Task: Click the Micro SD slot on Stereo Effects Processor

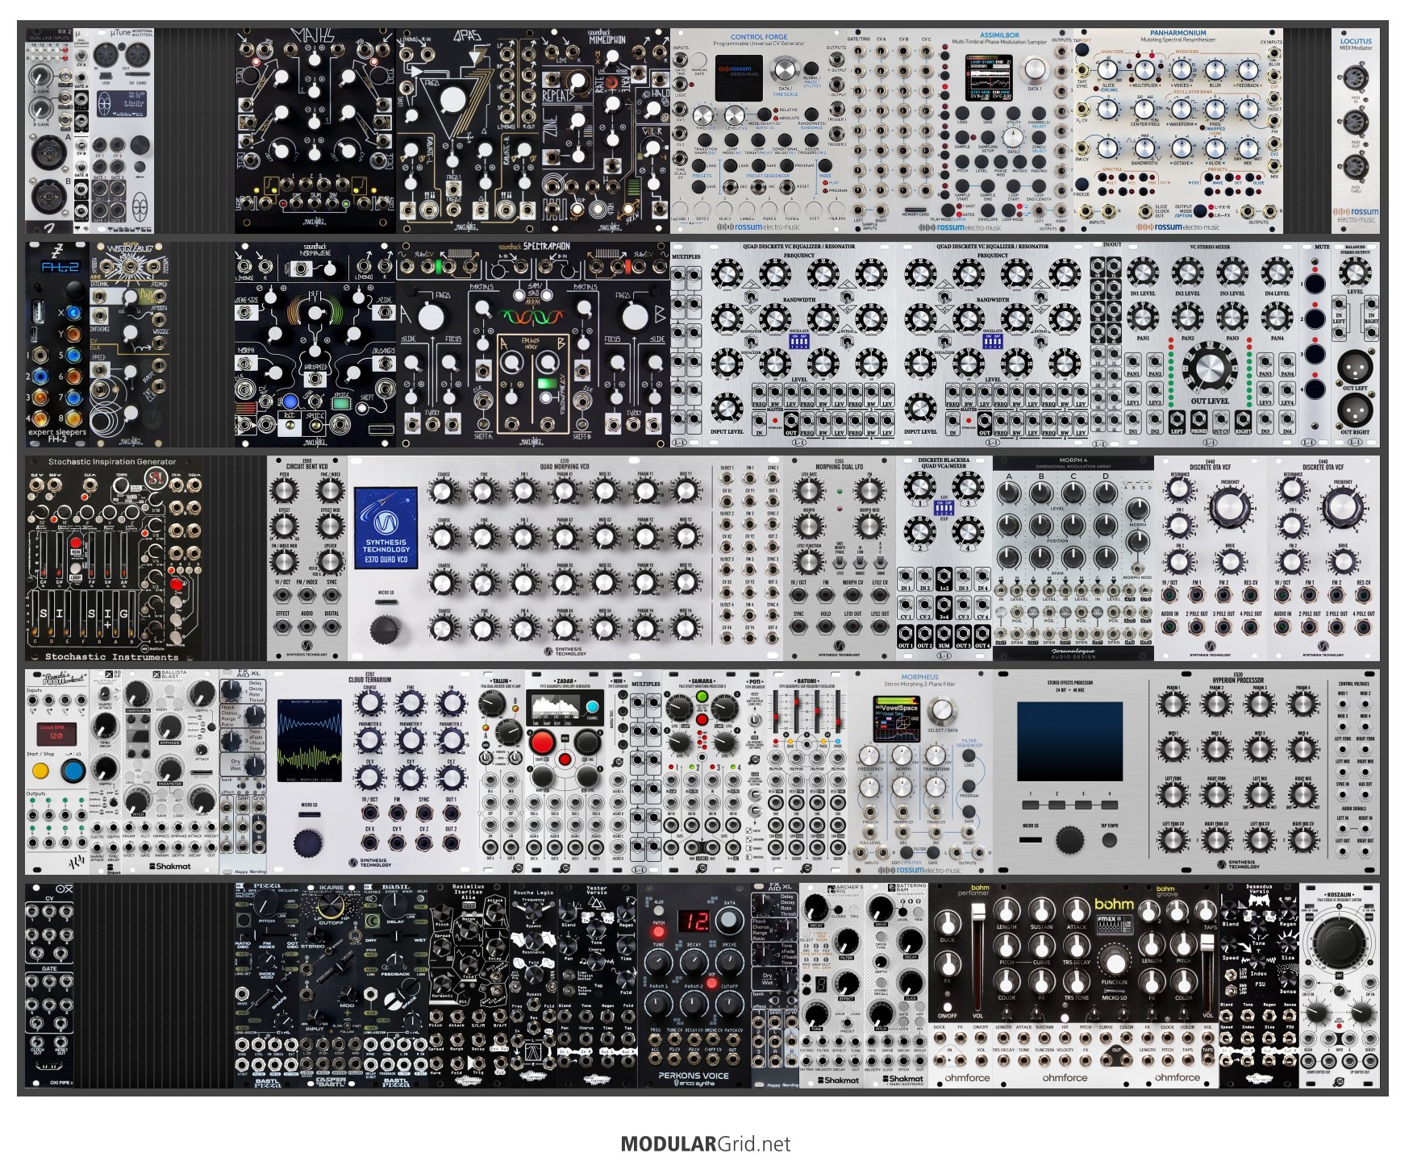Action: point(1030,839)
